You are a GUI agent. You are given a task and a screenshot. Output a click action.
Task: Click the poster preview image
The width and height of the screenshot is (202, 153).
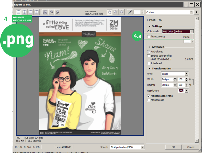tap(80, 76)
